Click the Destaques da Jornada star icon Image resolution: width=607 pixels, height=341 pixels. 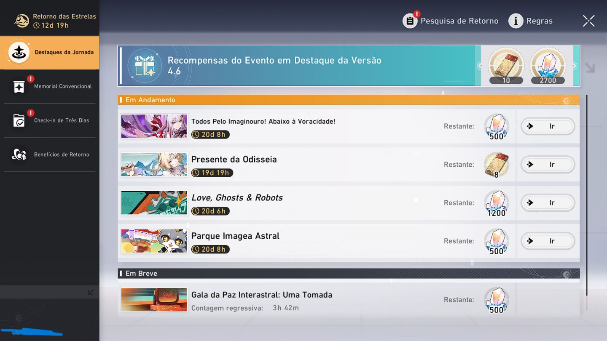pos(19,53)
